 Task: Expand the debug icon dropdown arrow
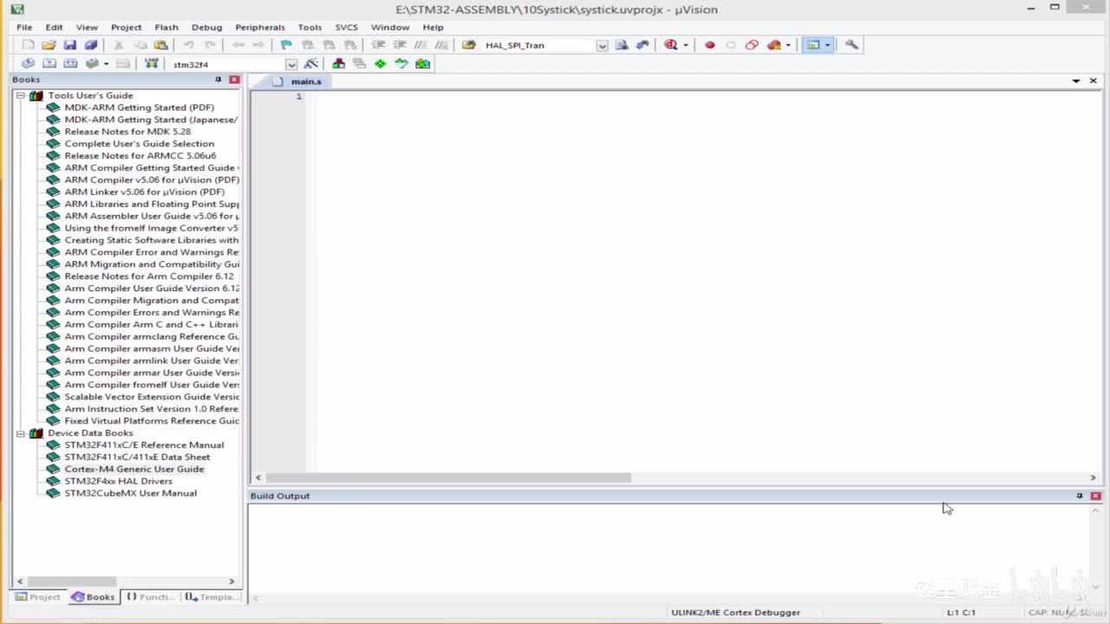[x=685, y=45]
